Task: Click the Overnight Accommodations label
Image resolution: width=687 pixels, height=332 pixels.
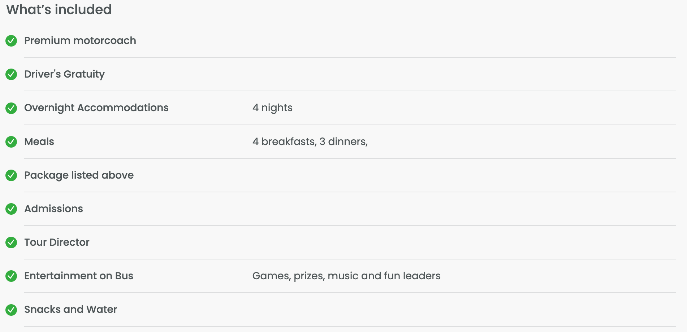Action: pos(96,108)
